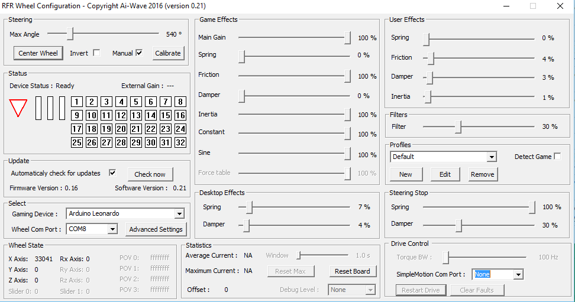Click button indicator number 16
Viewport: 575px width, 302px height.
click(180, 115)
